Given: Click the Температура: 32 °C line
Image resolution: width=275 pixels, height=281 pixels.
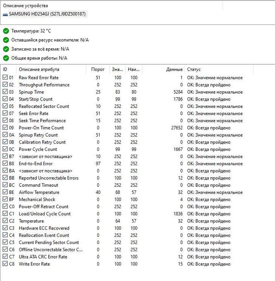Looking at the screenshot, I should pos(31,31).
